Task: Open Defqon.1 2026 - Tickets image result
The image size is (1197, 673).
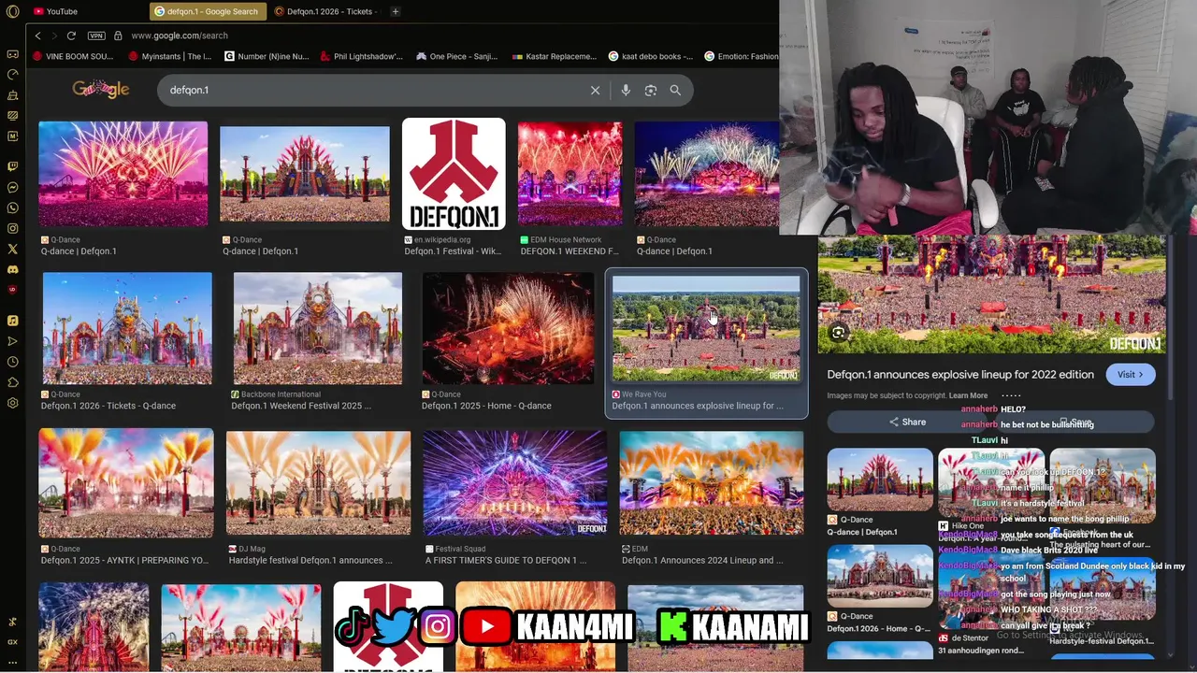Action: (x=127, y=329)
